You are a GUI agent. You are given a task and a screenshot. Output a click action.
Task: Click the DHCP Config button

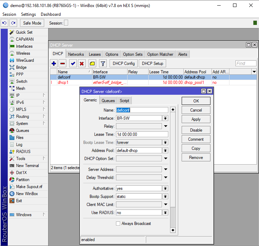pyautogui.click(x=124, y=64)
